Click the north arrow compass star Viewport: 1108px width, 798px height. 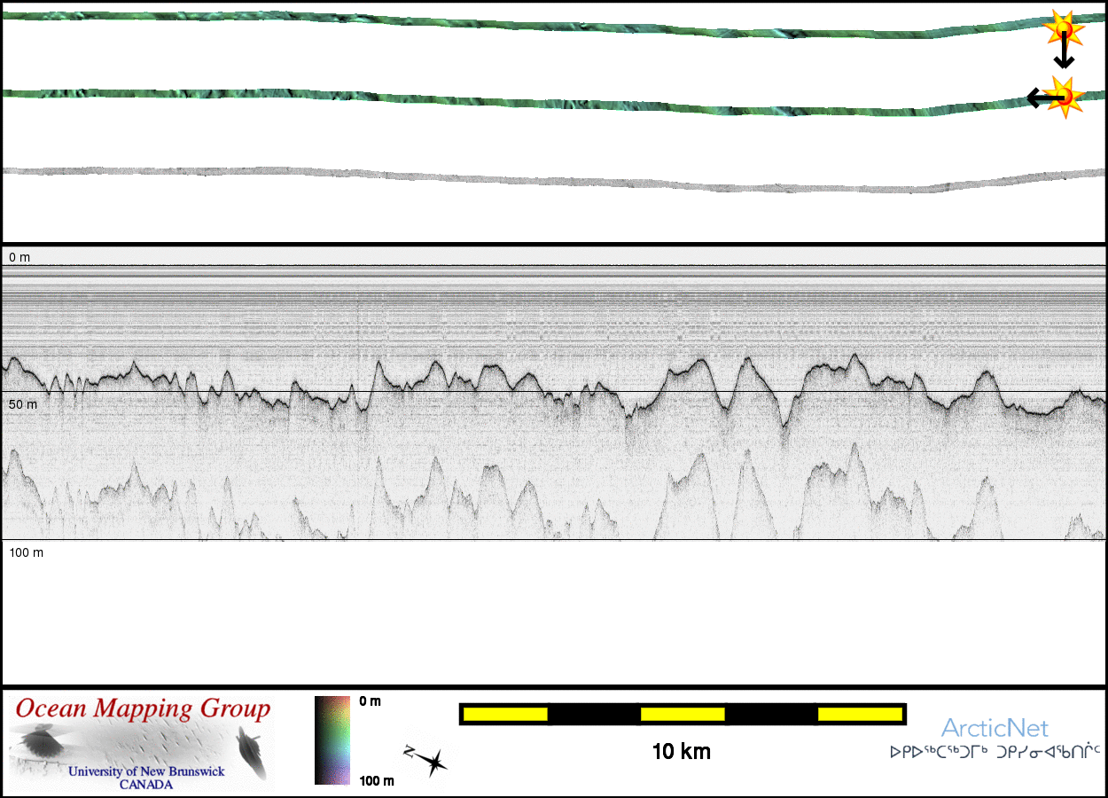pyautogui.click(x=427, y=761)
